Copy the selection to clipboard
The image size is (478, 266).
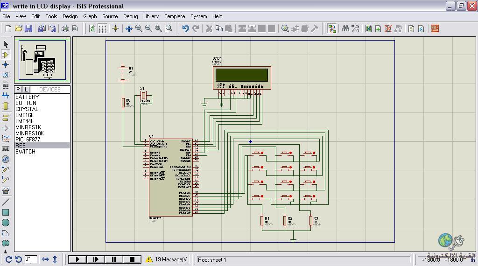tap(219, 28)
